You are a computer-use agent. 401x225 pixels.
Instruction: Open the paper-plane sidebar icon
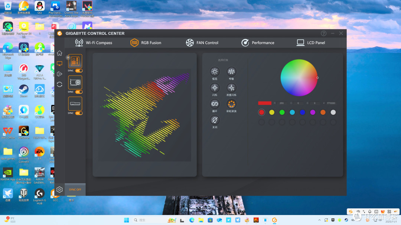[59, 74]
